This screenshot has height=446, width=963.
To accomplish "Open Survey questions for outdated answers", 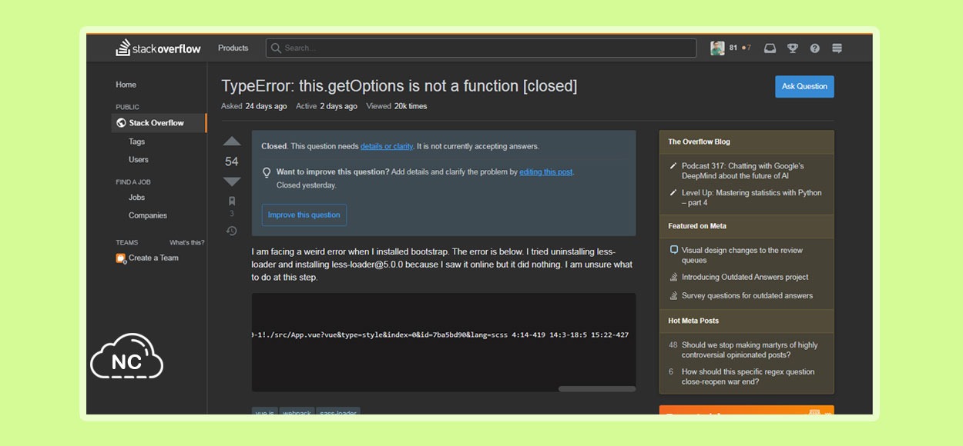I will pyautogui.click(x=747, y=295).
